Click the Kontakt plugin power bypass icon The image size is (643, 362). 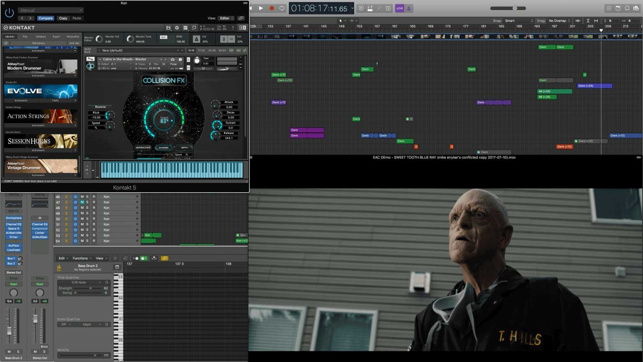click(9, 13)
